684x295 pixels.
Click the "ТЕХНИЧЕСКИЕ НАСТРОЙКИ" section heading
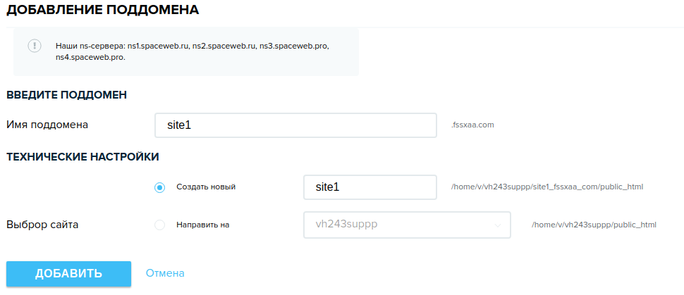83,157
